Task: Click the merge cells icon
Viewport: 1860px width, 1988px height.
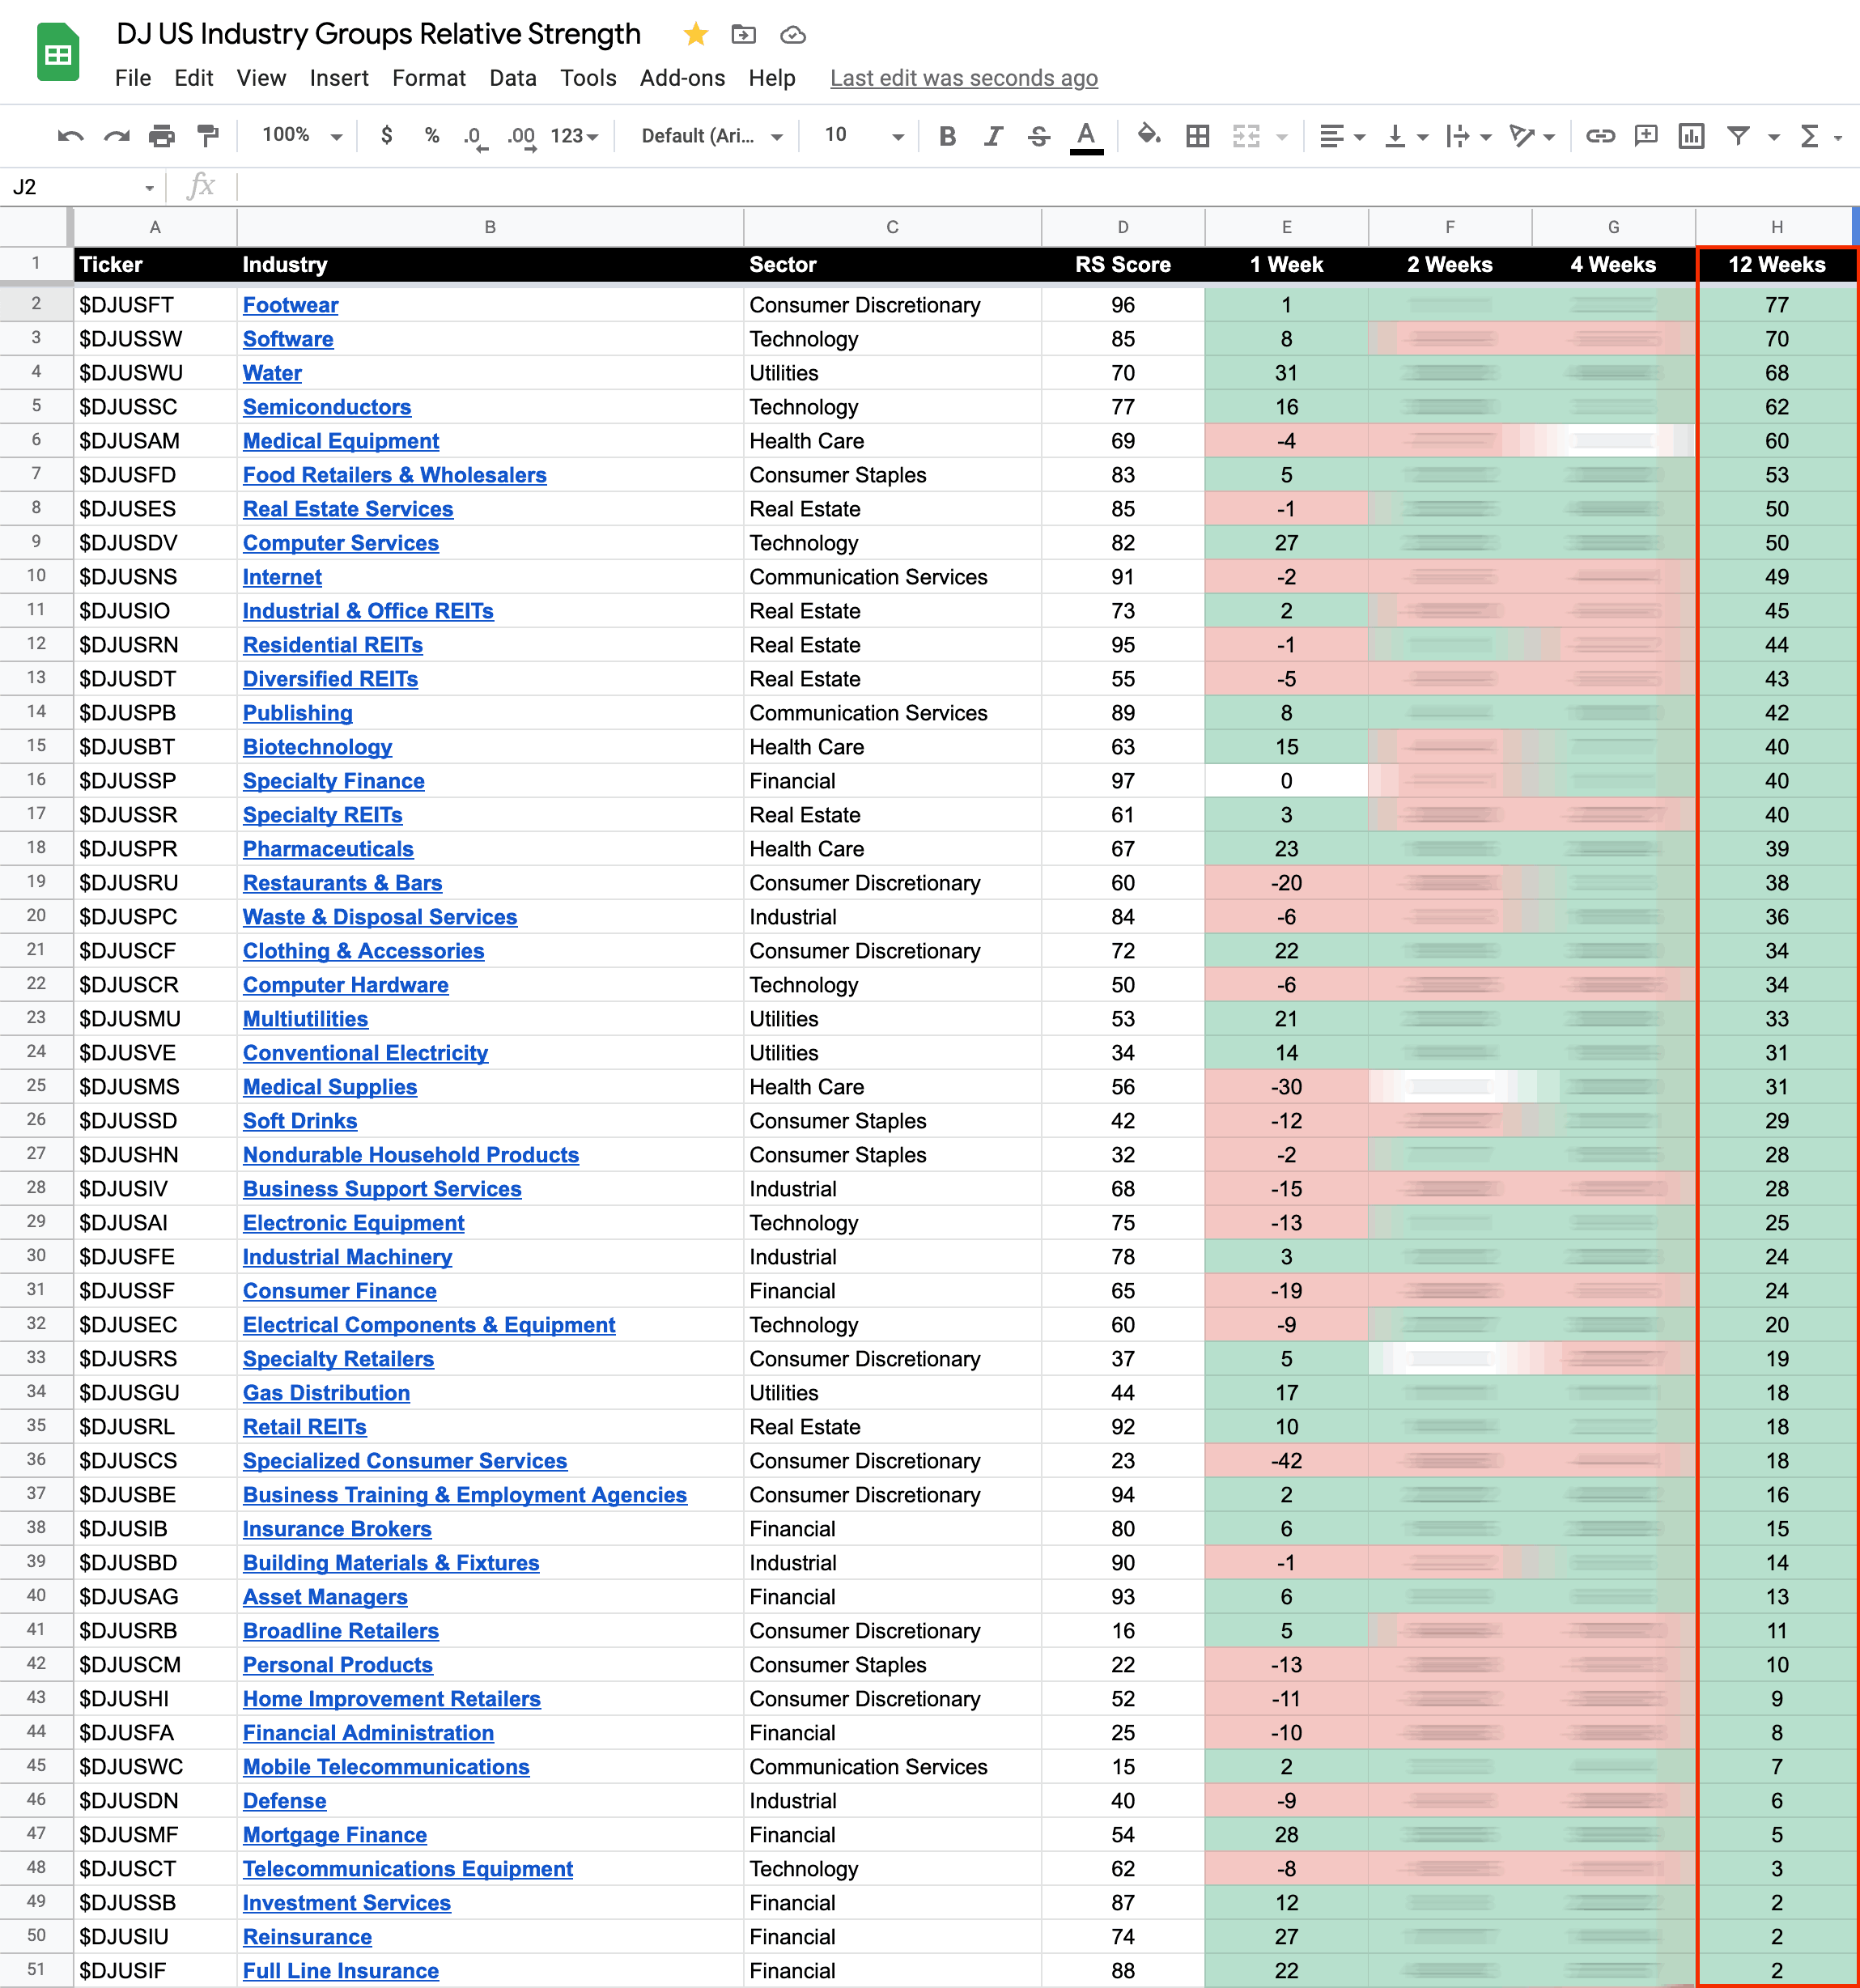Action: click(1246, 136)
